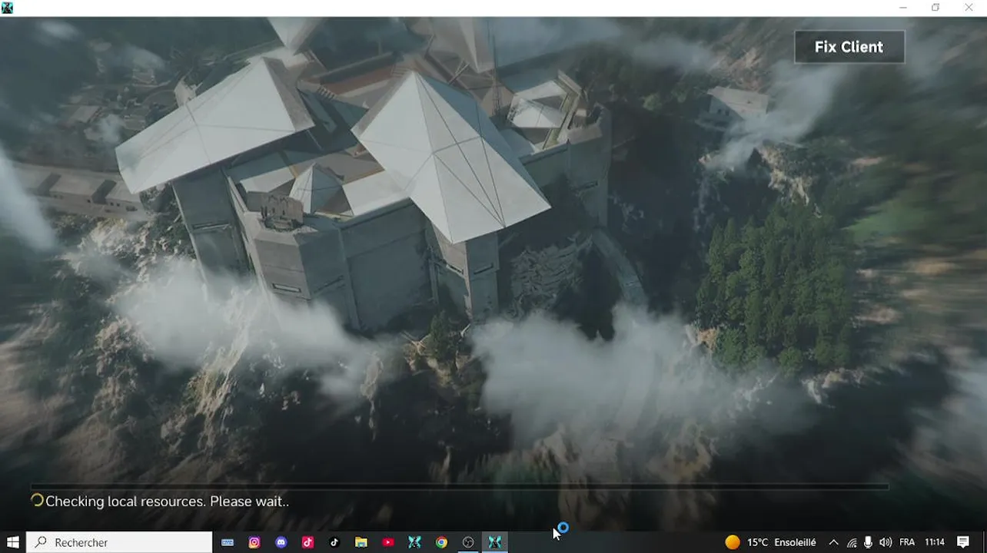Open YouTube from the taskbar
987x553 pixels.
point(388,542)
